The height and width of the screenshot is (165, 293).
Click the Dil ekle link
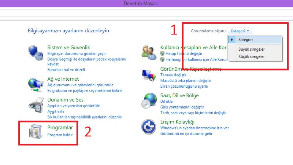166,102
